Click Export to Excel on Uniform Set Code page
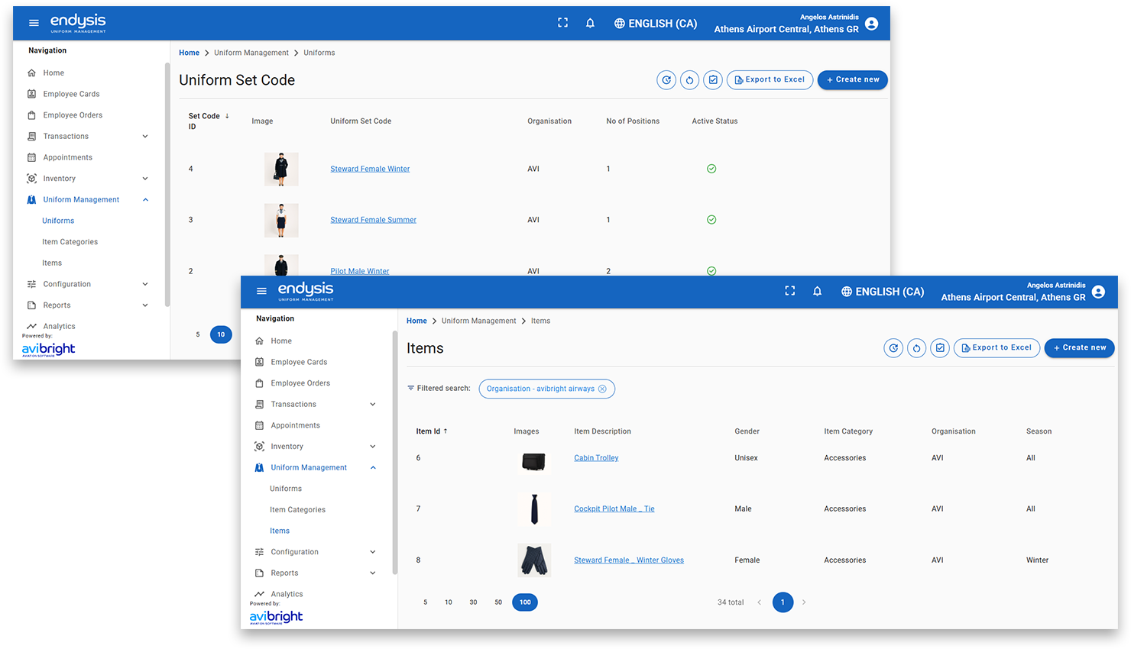Screen dimensions: 1131x649 pos(770,79)
